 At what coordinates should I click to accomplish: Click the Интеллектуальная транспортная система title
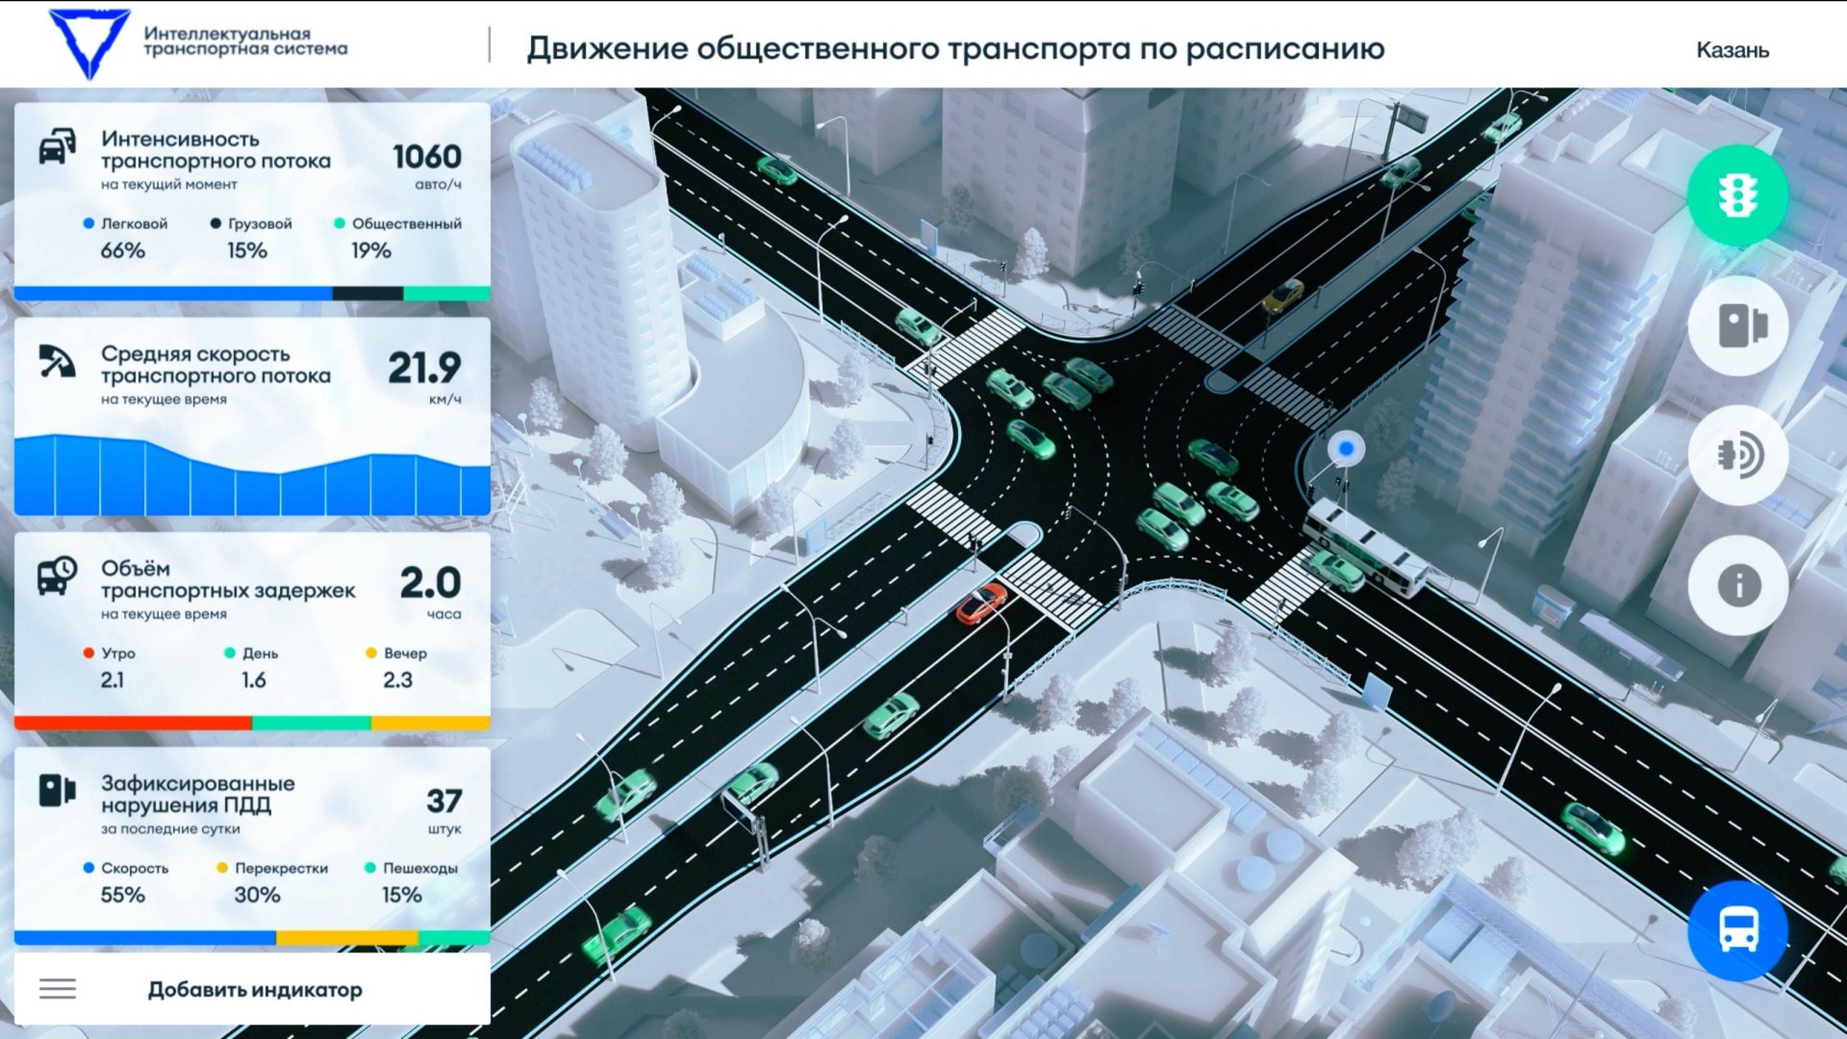coord(245,41)
